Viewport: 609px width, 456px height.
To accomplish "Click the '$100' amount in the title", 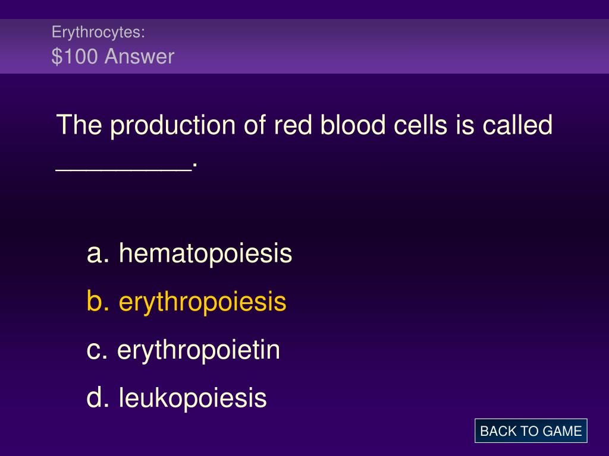I will [x=74, y=56].
